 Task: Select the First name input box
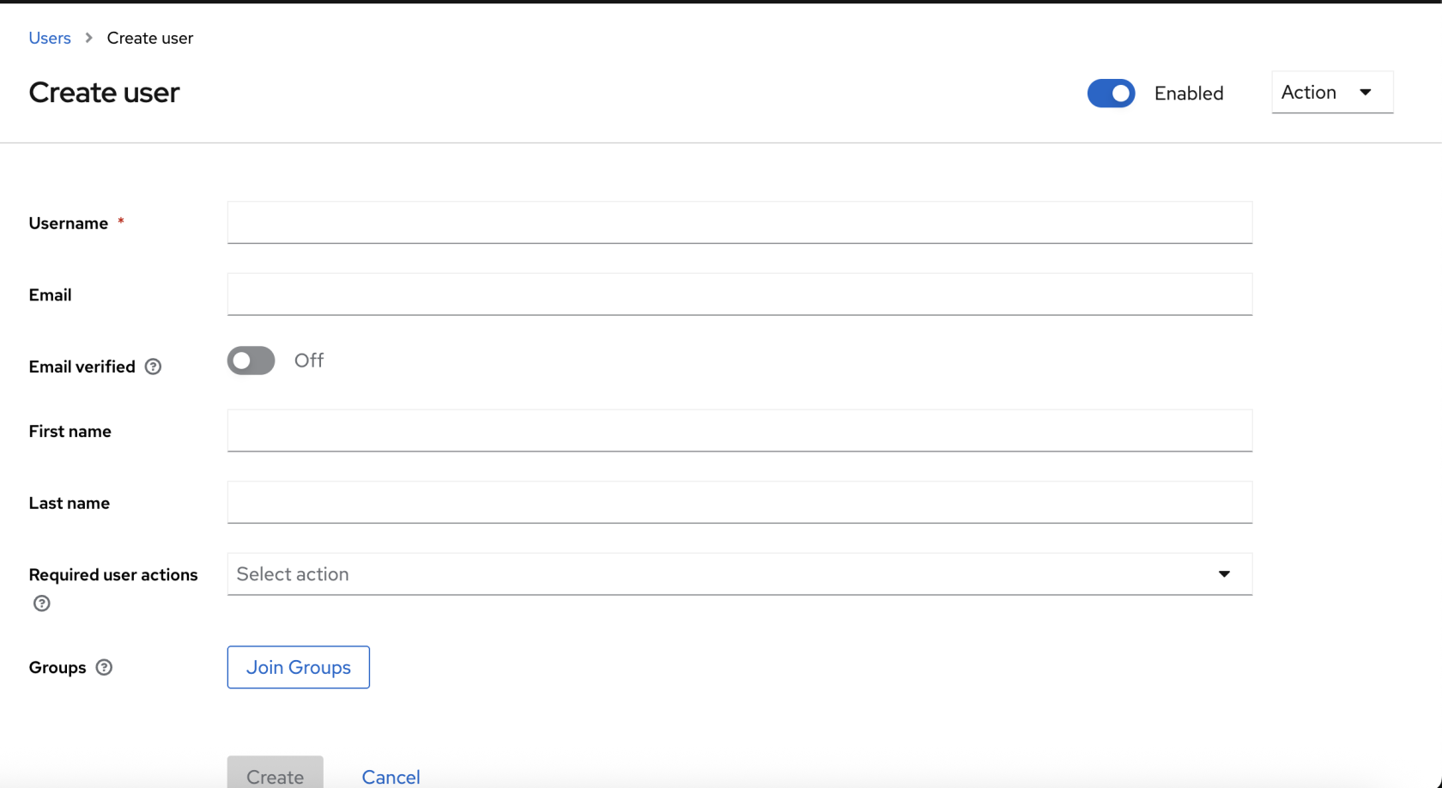click(x=739, y=431)
